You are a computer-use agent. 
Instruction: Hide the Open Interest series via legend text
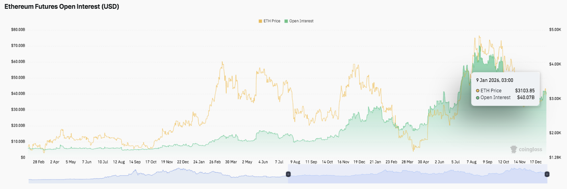pos(301,21)
